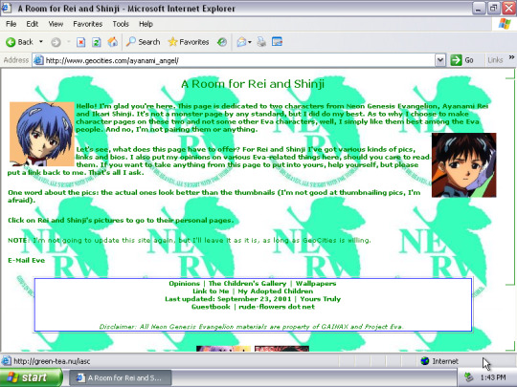Open the Search toolbar button

click(x=144, y=42)
